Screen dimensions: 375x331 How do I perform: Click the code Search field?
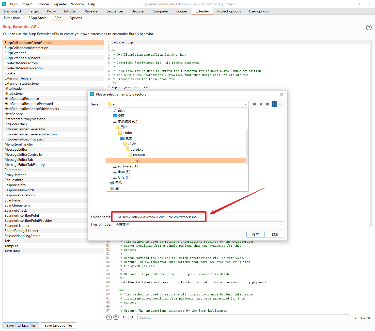click(x=243, y=317)
